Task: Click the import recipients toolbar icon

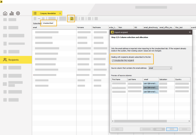Action: (72, 19)
